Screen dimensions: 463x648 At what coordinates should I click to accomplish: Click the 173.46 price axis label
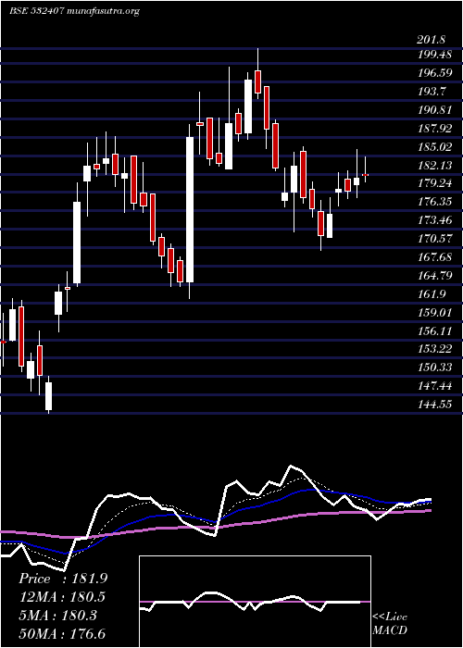point(433,220)
